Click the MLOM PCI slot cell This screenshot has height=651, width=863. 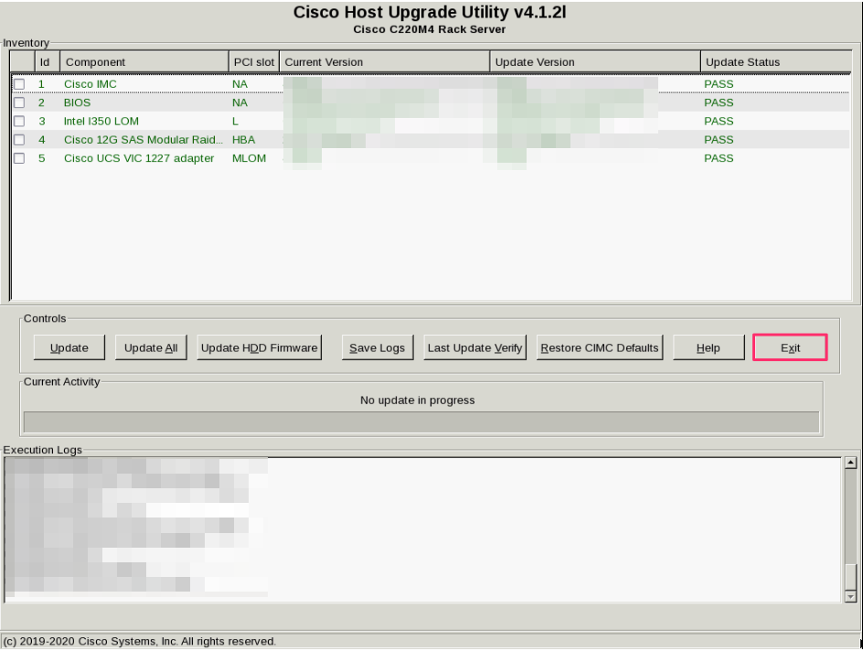[x=249, y=158]
